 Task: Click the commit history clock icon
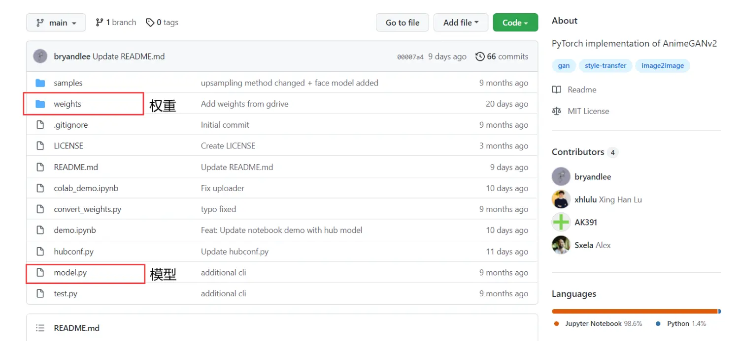(x=480, y=57)
